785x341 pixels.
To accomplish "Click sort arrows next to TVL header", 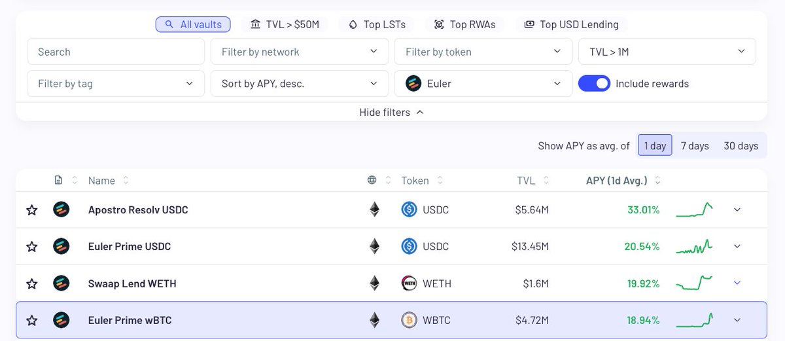I will tap(546, 180).
